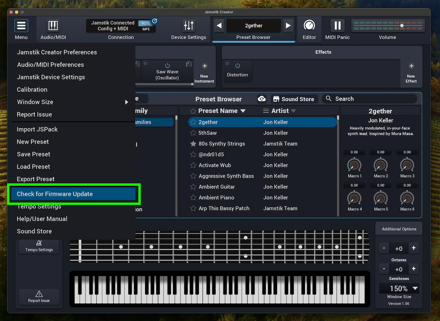Click the Macro 5 knob
This screenshot has height=321, width=440.
click(x=381, y=198)
